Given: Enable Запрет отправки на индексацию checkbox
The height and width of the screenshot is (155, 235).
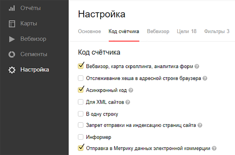Looking at the screenshot, I should (81, 125).
